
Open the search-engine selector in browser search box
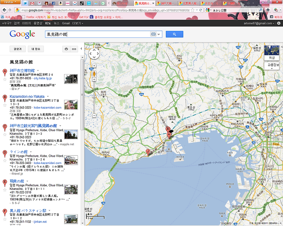[x=208, y=10]
